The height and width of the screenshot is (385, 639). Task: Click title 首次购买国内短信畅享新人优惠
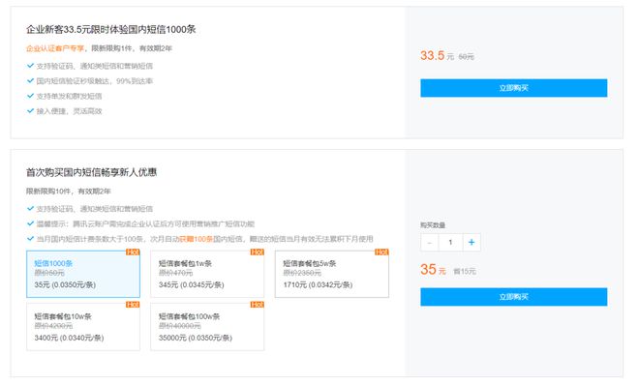(x=91, y=172)
